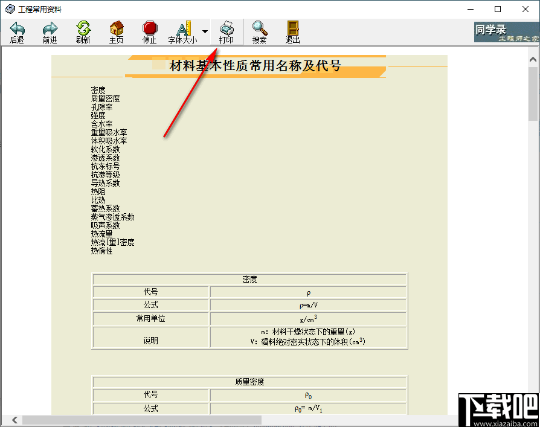The width and height of the screenshot is (540, 427).
Task: Select the 比热 list entry
Action: (x=98, y=200)
